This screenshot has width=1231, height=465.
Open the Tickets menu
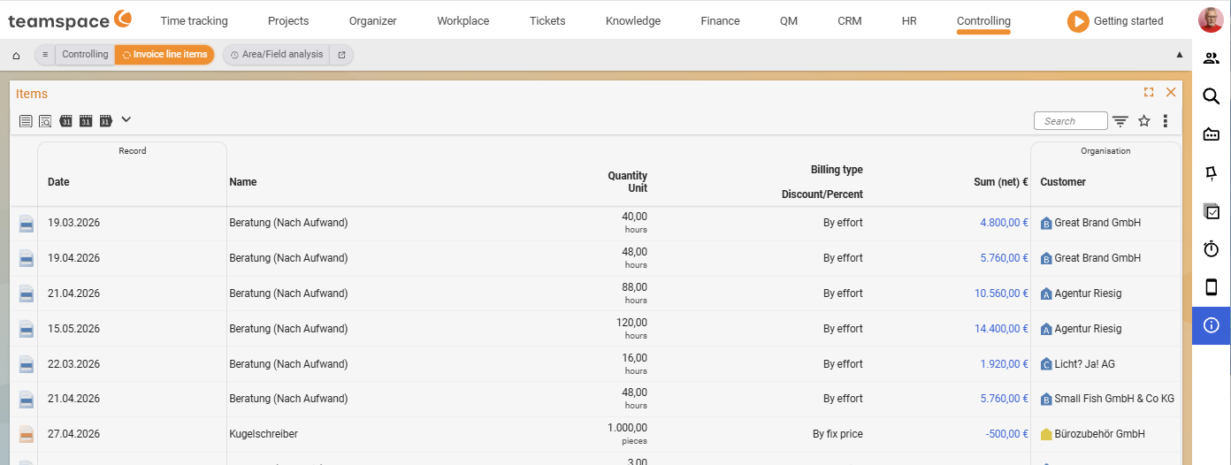(x=547, y=21)
